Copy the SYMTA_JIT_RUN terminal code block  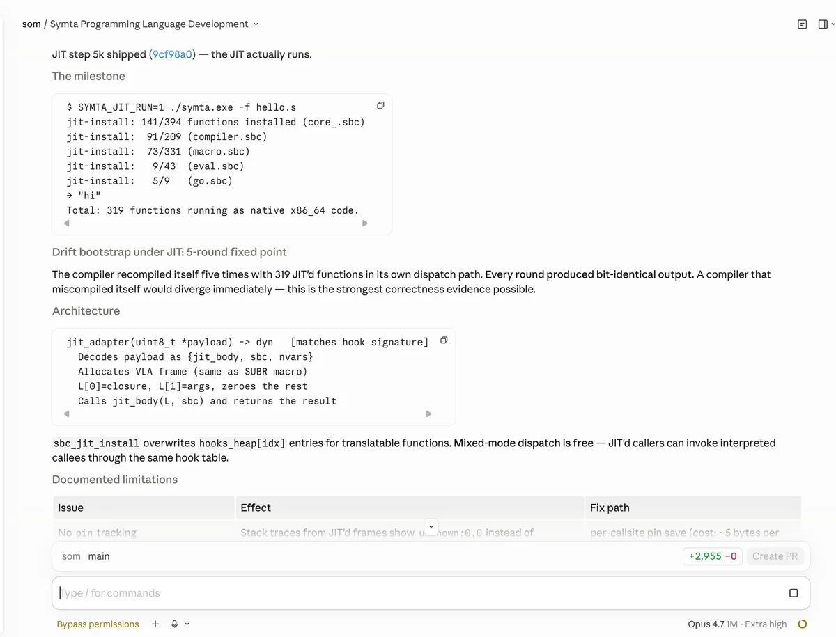coord(380,106)
